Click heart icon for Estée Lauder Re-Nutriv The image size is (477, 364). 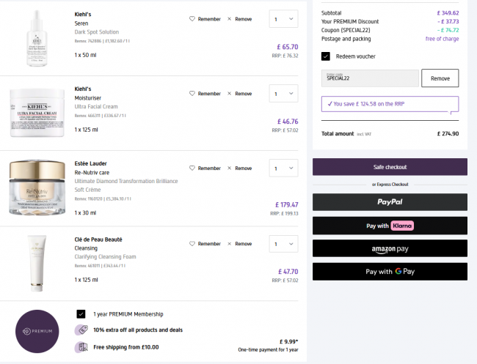(x=192, y=168)
